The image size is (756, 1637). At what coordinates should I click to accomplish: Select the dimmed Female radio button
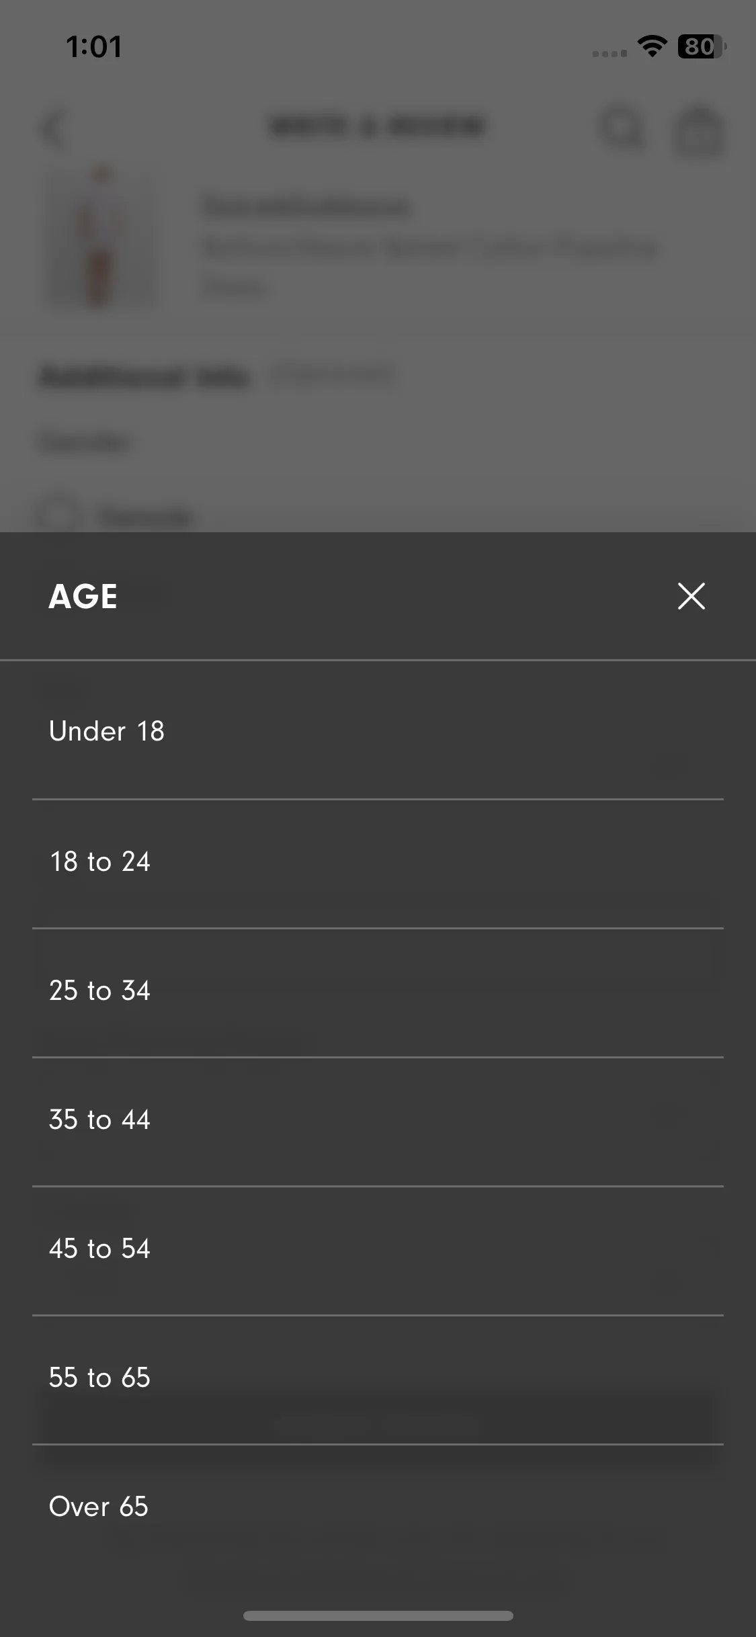(x=59, y=516)
